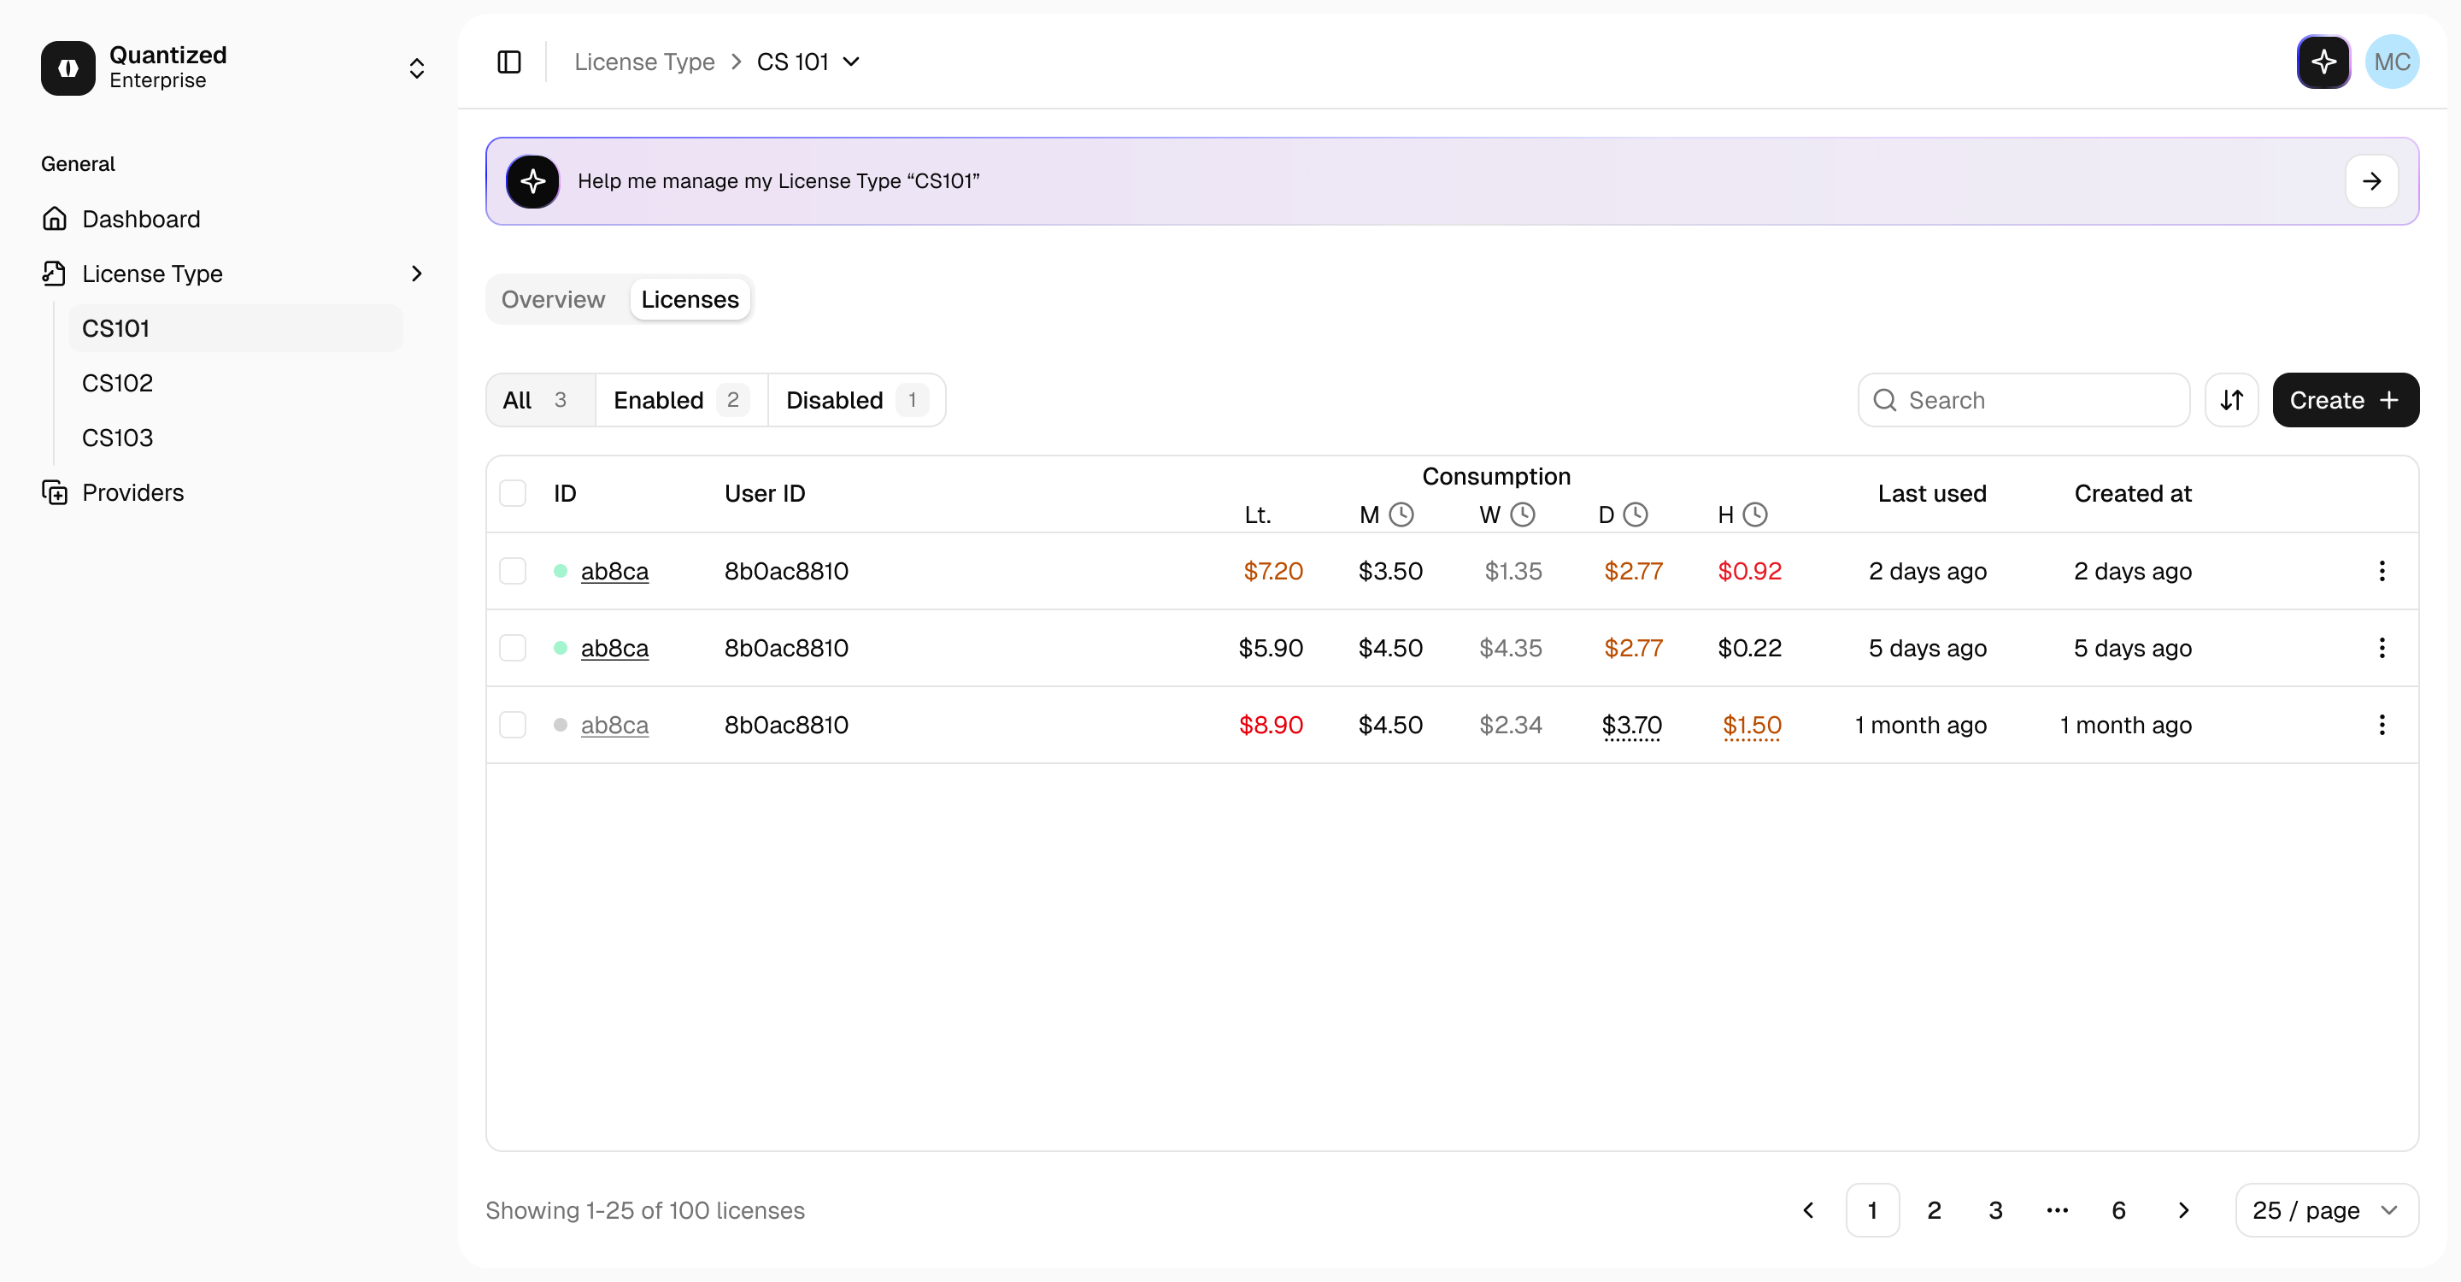Screen dimensions: 2461x1282
Task: Focus the Search input field
Action: point(2023,400)
